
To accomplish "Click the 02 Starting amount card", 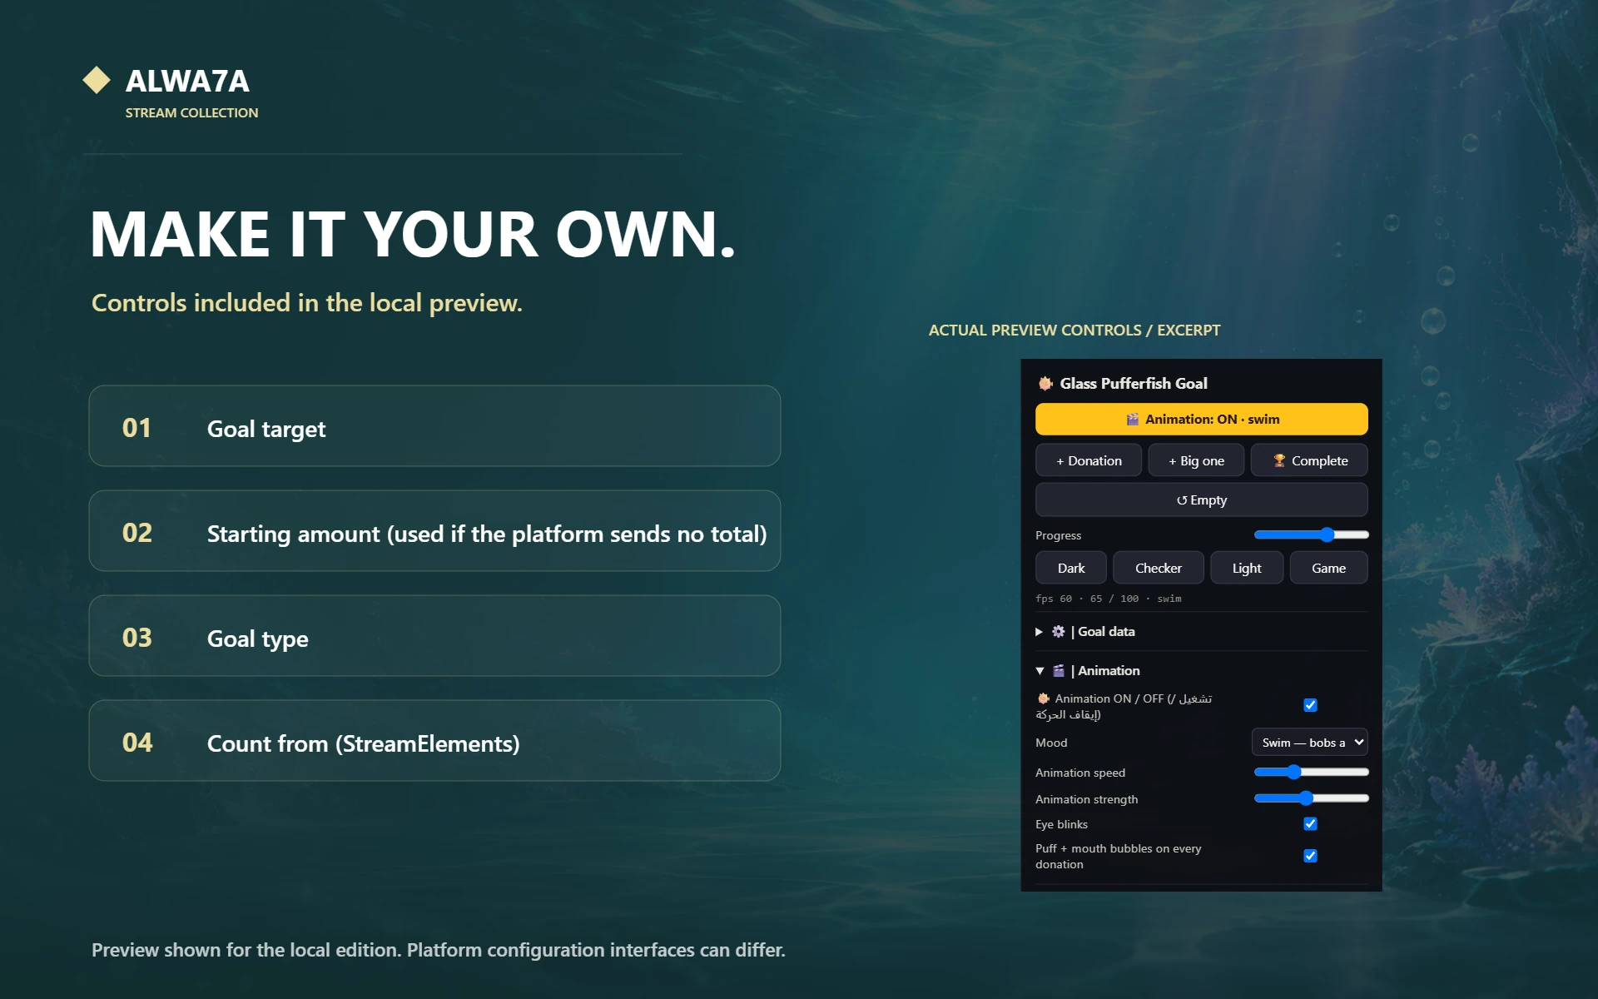I will (x=434, y=530).
